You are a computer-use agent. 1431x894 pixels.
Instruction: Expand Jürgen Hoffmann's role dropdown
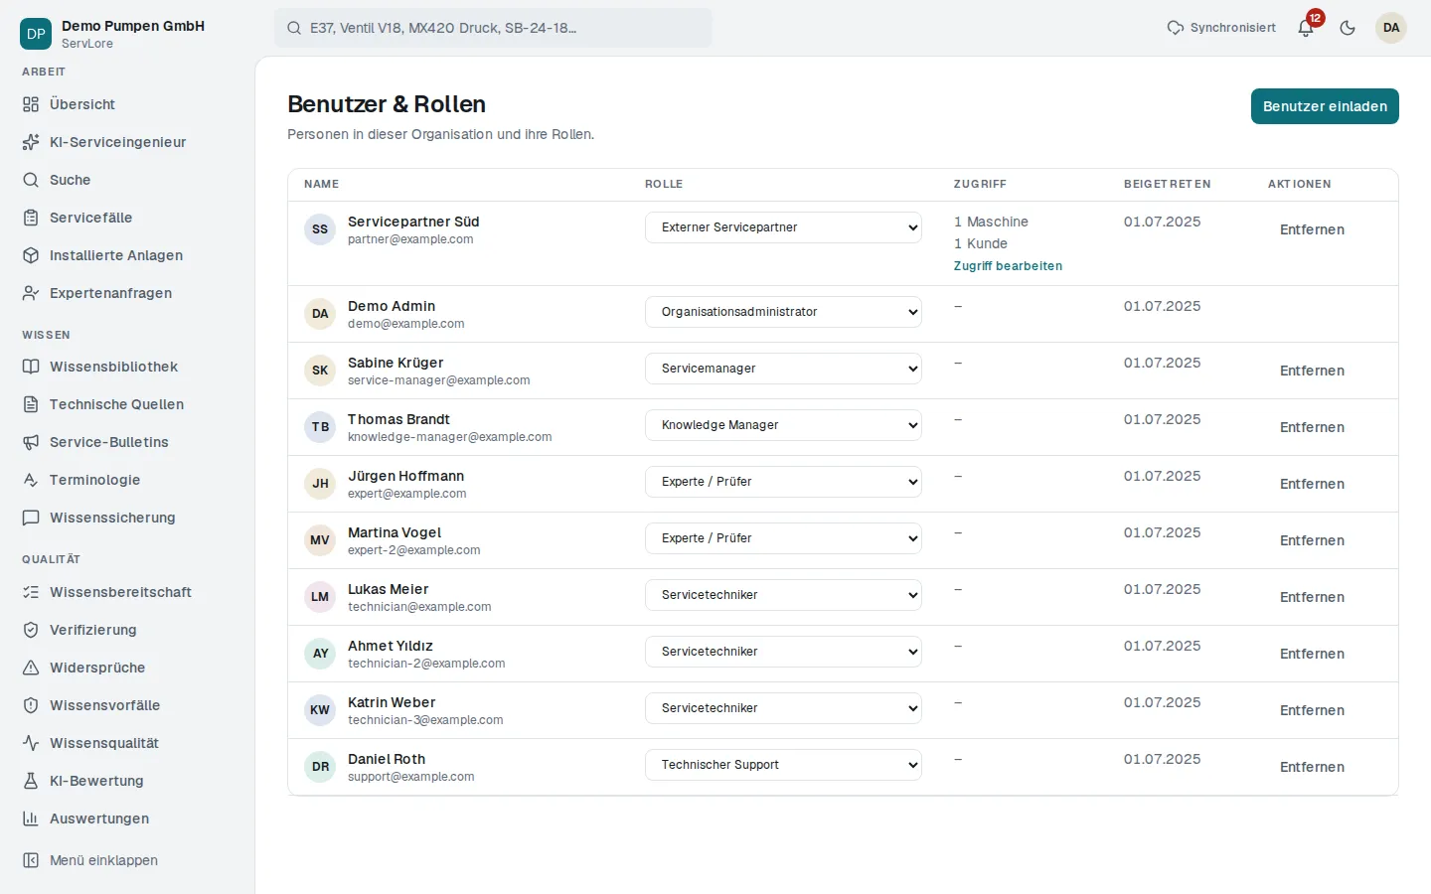[x=783, y=482]
